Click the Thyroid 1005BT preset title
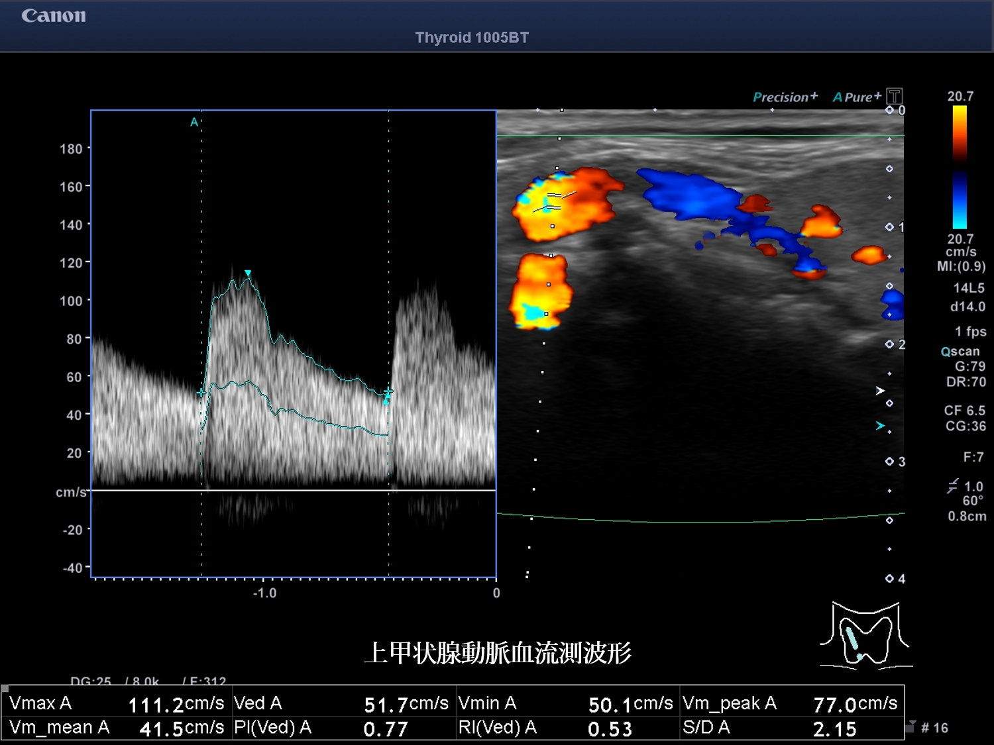This screenshot has width=994, height=745. click(472, 38)
